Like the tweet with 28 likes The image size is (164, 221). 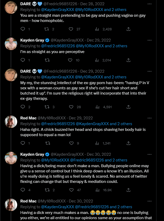(71, 107)
